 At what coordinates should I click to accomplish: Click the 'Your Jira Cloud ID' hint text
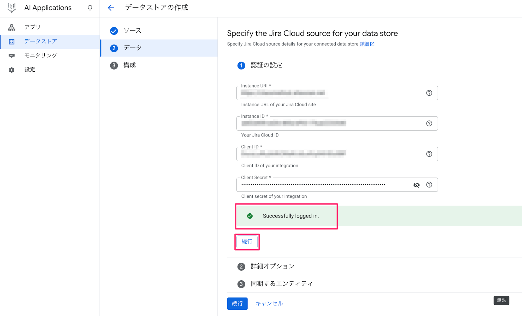(x=260, y=135)
